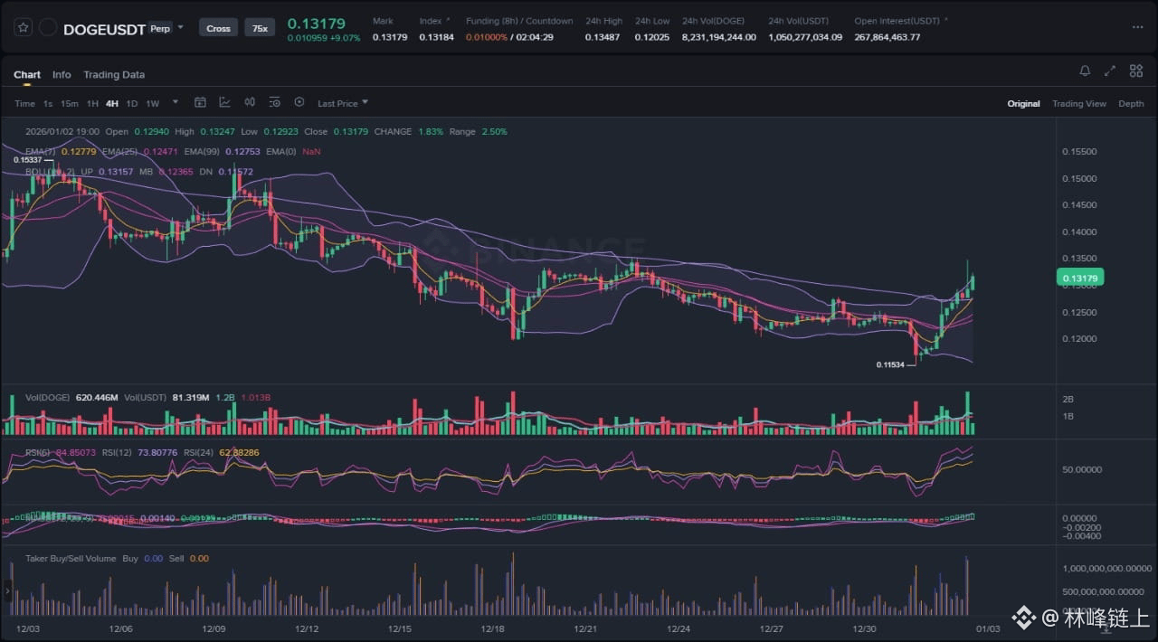
Task: Open the Trading Data tab
Action: (114, 74)
